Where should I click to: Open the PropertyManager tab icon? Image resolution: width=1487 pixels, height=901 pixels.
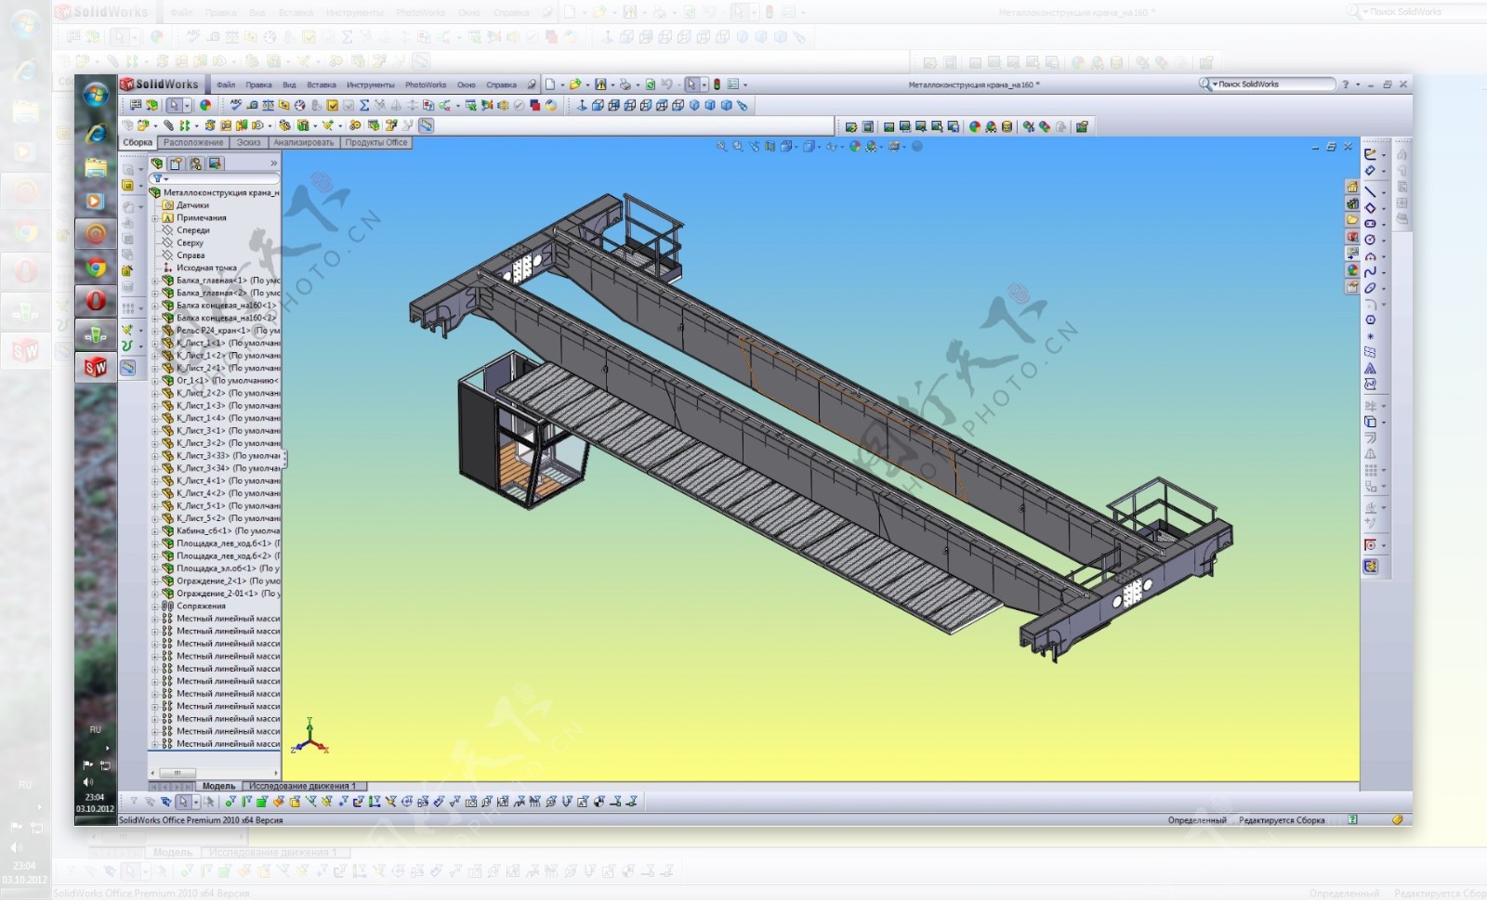(176, 163)
